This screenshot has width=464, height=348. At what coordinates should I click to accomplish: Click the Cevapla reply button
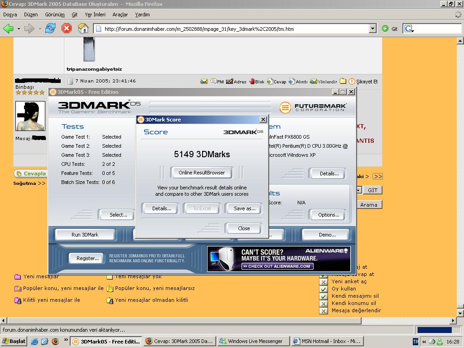pos(31,174)
